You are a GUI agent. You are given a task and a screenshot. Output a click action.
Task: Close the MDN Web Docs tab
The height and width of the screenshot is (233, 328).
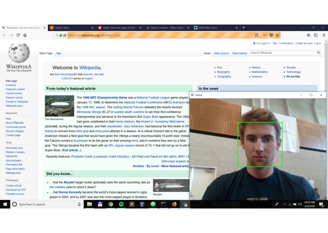[236, 27]
